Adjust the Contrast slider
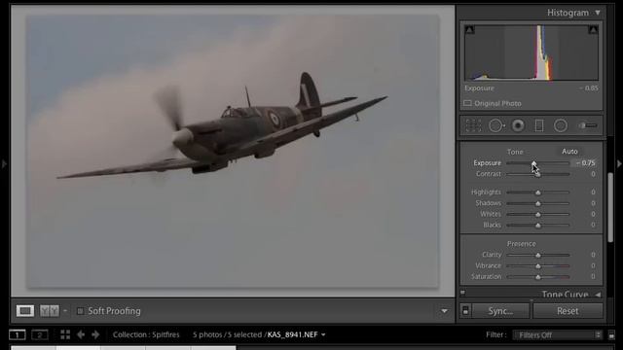 coord(538,174)
